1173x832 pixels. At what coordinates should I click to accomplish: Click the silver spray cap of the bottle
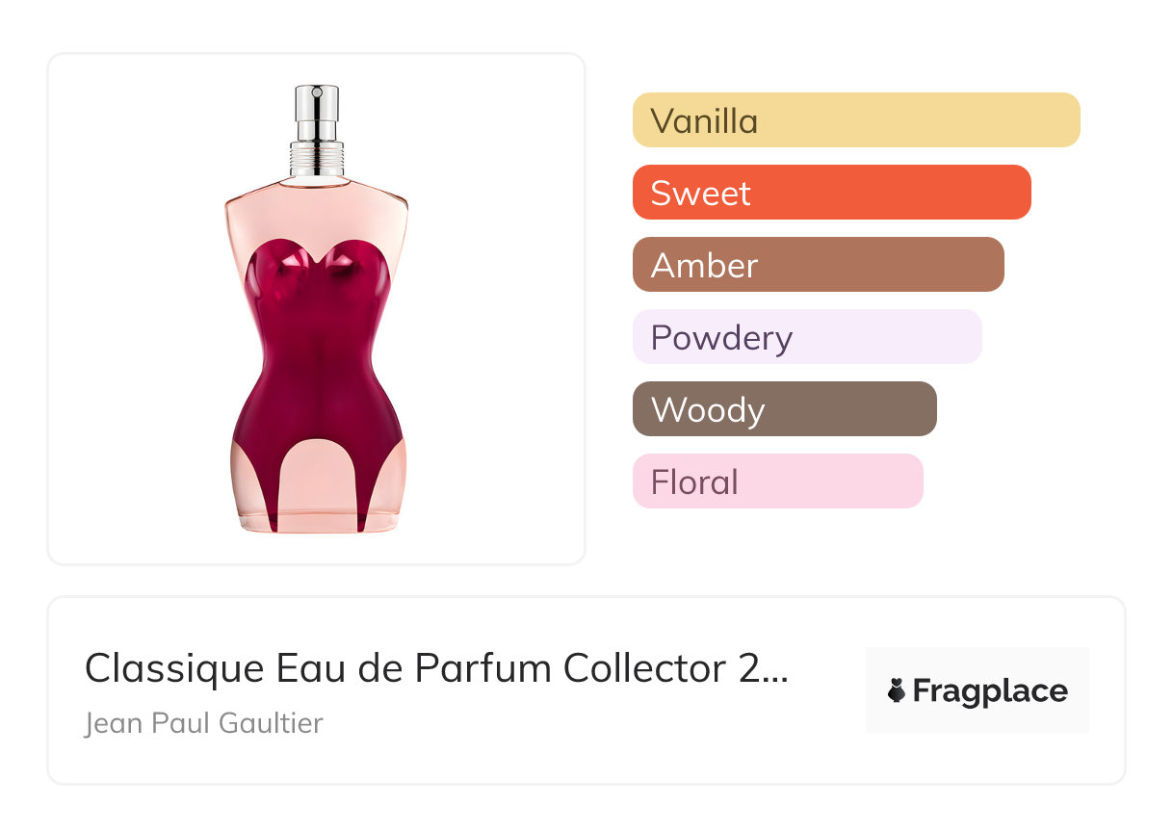pos(317,113)
